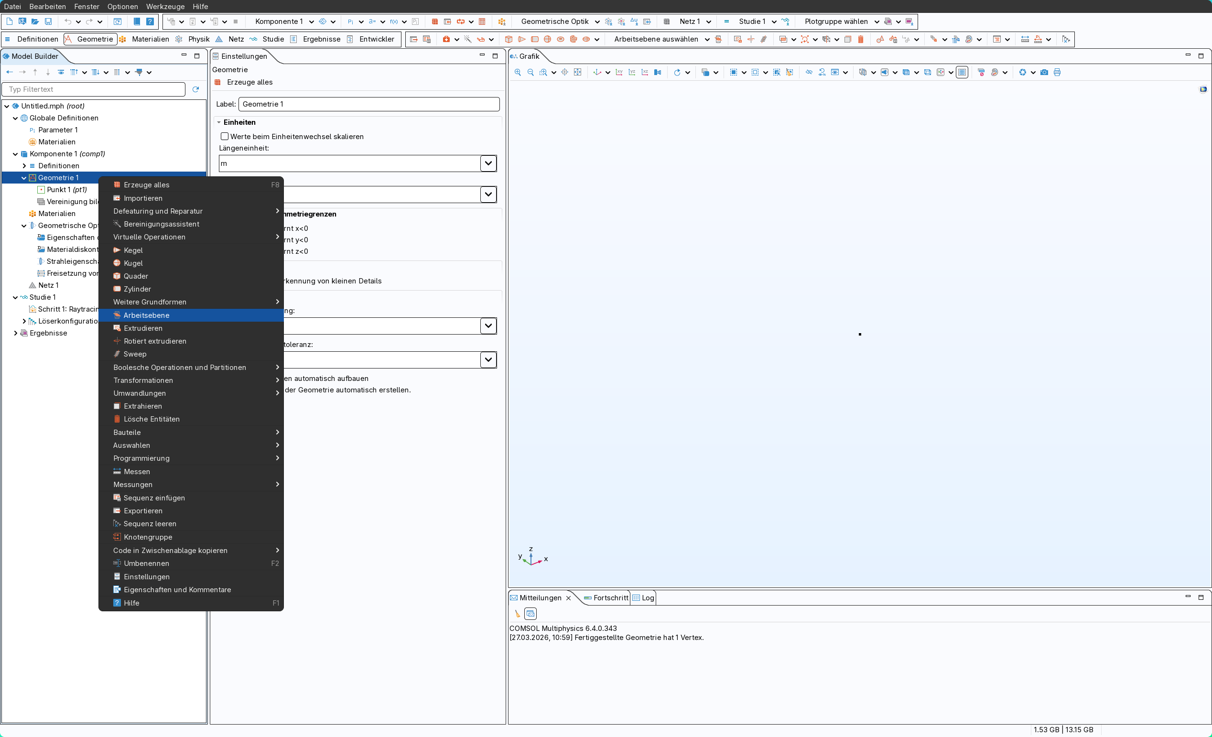Click the print icon in Grafik toolbar
Screen dimensions: 1212x737
click(x=1057, y=72)
